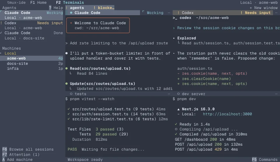The width and height of the screenshot is (280, 162).
Task: Click the alert icon beside Codex in Agents list
Action: click(1, 23)
